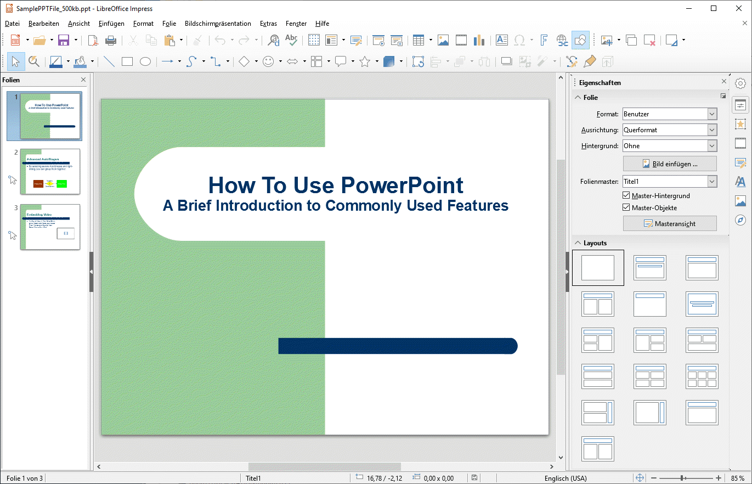Click the fit slide to window button
The height and width of the screenshot is (484, 752).
[x=640, y=478]
